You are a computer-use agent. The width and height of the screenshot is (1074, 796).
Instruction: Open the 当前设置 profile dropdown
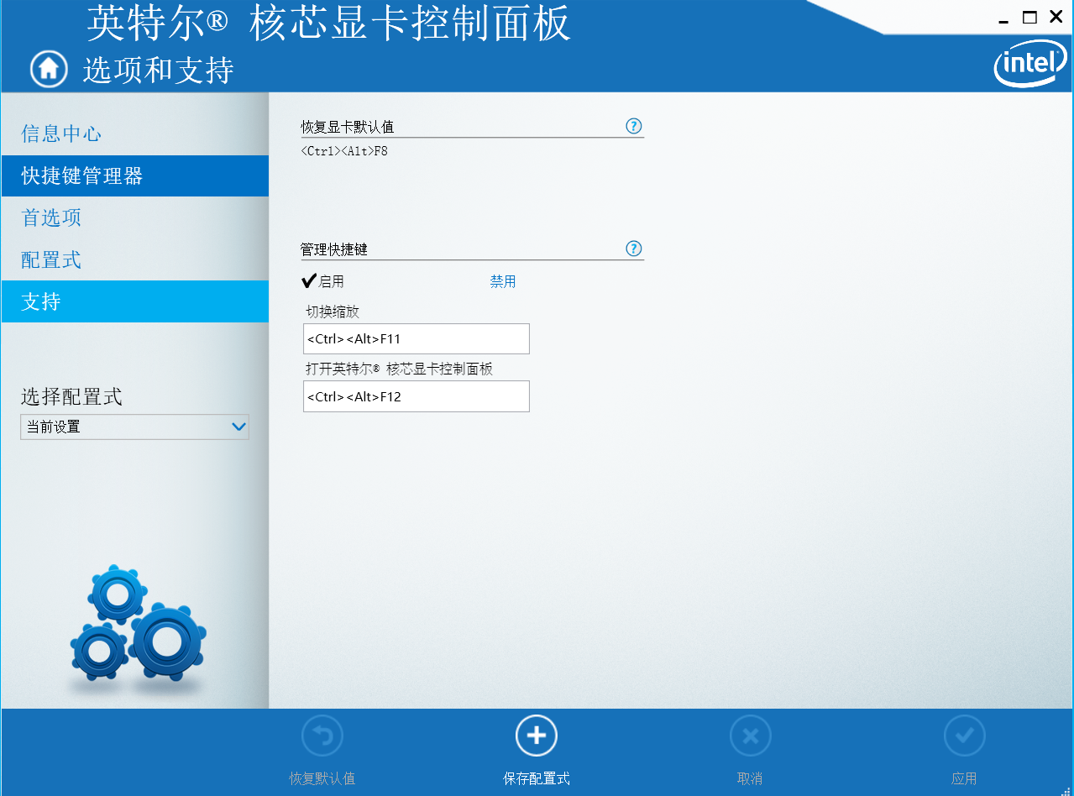[134, 427]
